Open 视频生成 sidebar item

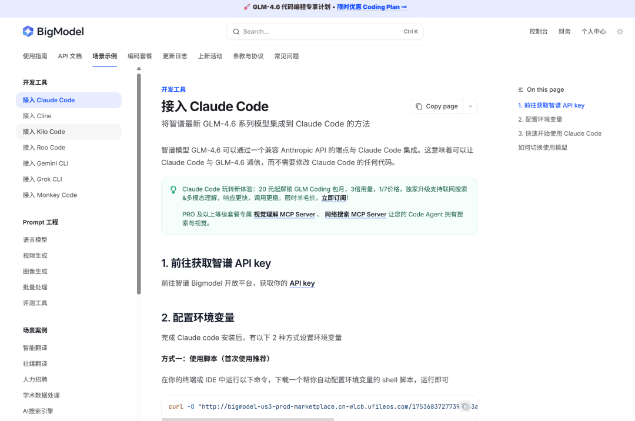coord(68,255)
